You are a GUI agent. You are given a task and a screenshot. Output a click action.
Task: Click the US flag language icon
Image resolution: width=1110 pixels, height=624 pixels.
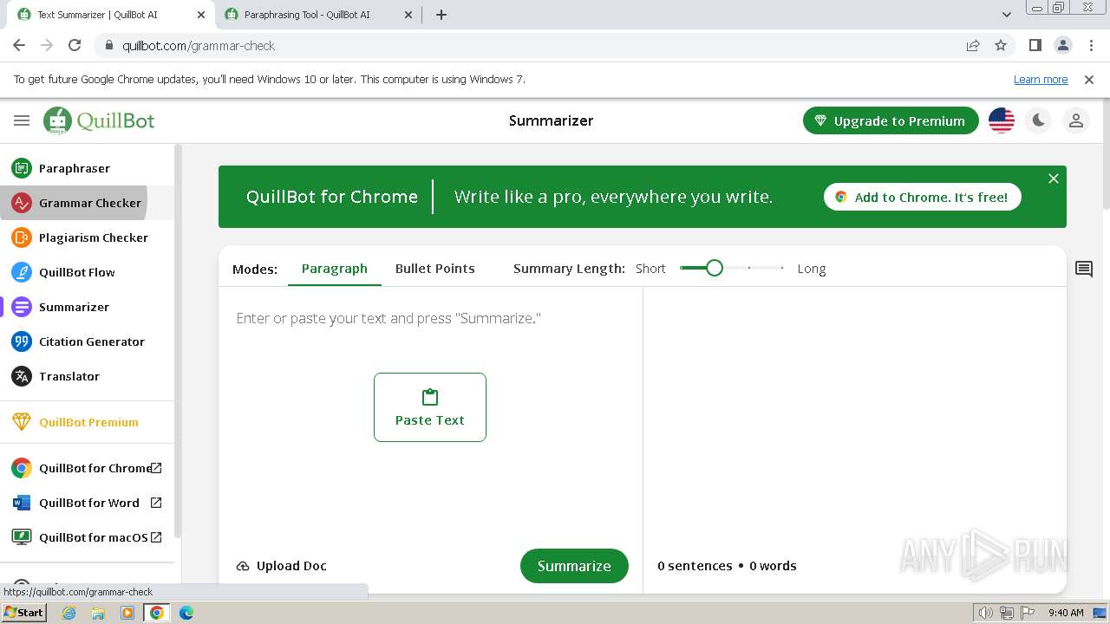click(1002, 120)
